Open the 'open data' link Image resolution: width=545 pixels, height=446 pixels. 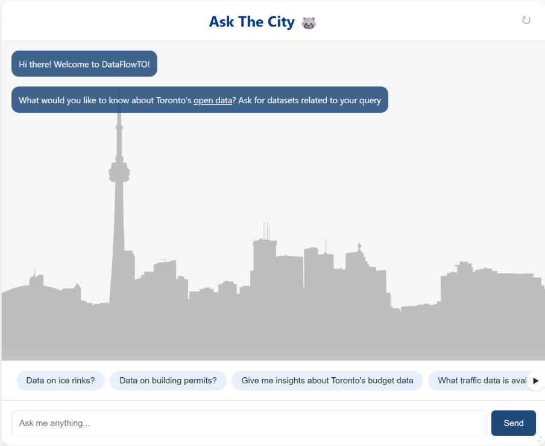[213, 100]
